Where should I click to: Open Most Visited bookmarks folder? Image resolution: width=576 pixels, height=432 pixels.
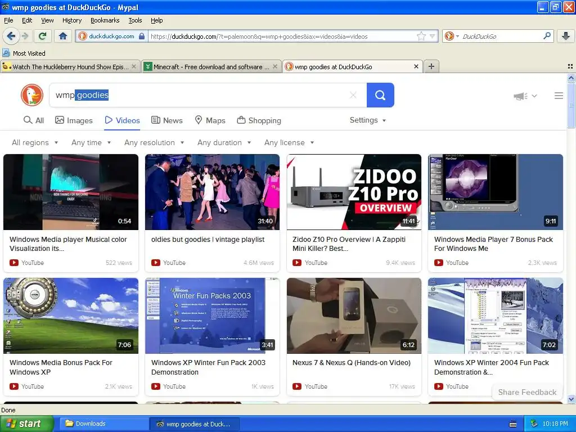(x=24, y=53)
